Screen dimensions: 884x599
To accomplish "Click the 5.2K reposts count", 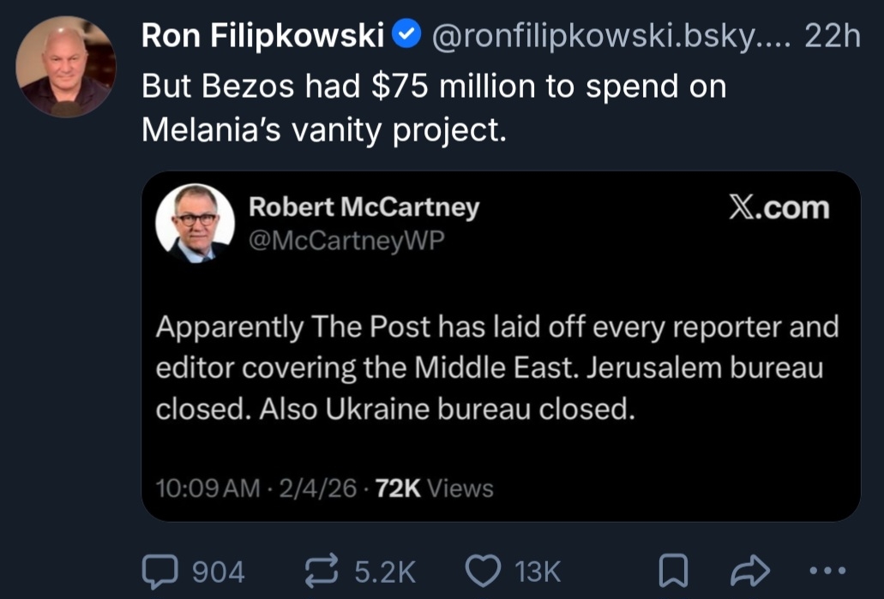I will (x=384, y=571).
